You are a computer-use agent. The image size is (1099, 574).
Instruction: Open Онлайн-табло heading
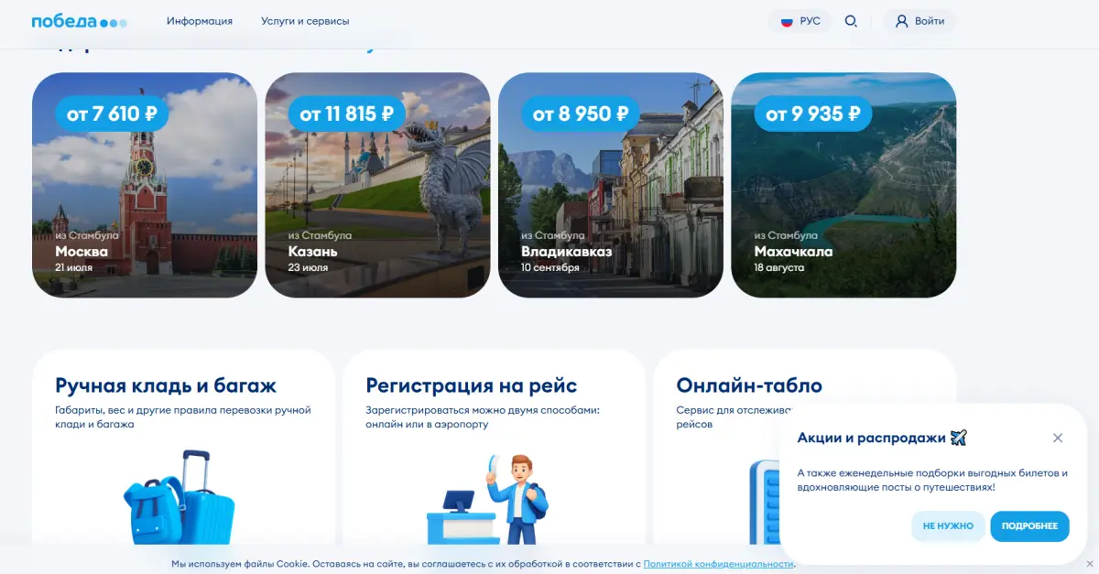pyautogui.click(x=749, y=385)
